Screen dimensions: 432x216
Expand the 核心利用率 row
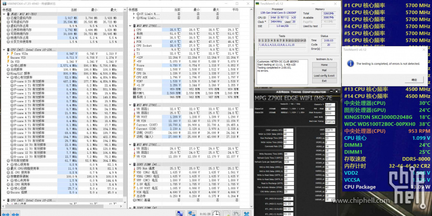[x=8, y=180]
